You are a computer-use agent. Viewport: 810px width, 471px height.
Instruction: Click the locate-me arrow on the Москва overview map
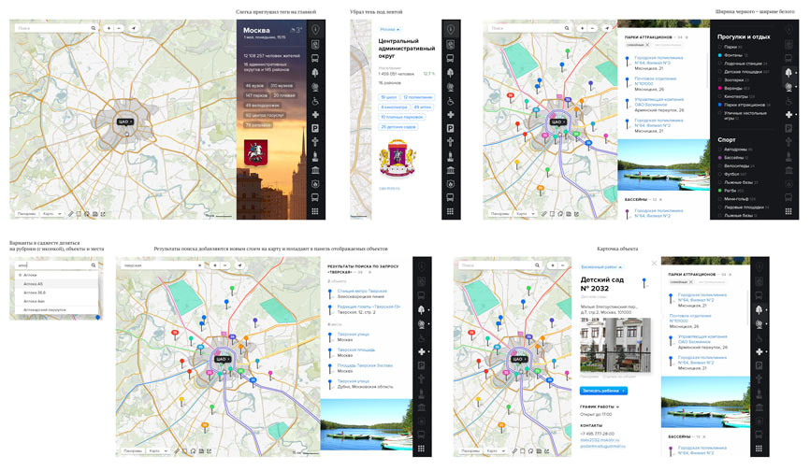[136, 29]
